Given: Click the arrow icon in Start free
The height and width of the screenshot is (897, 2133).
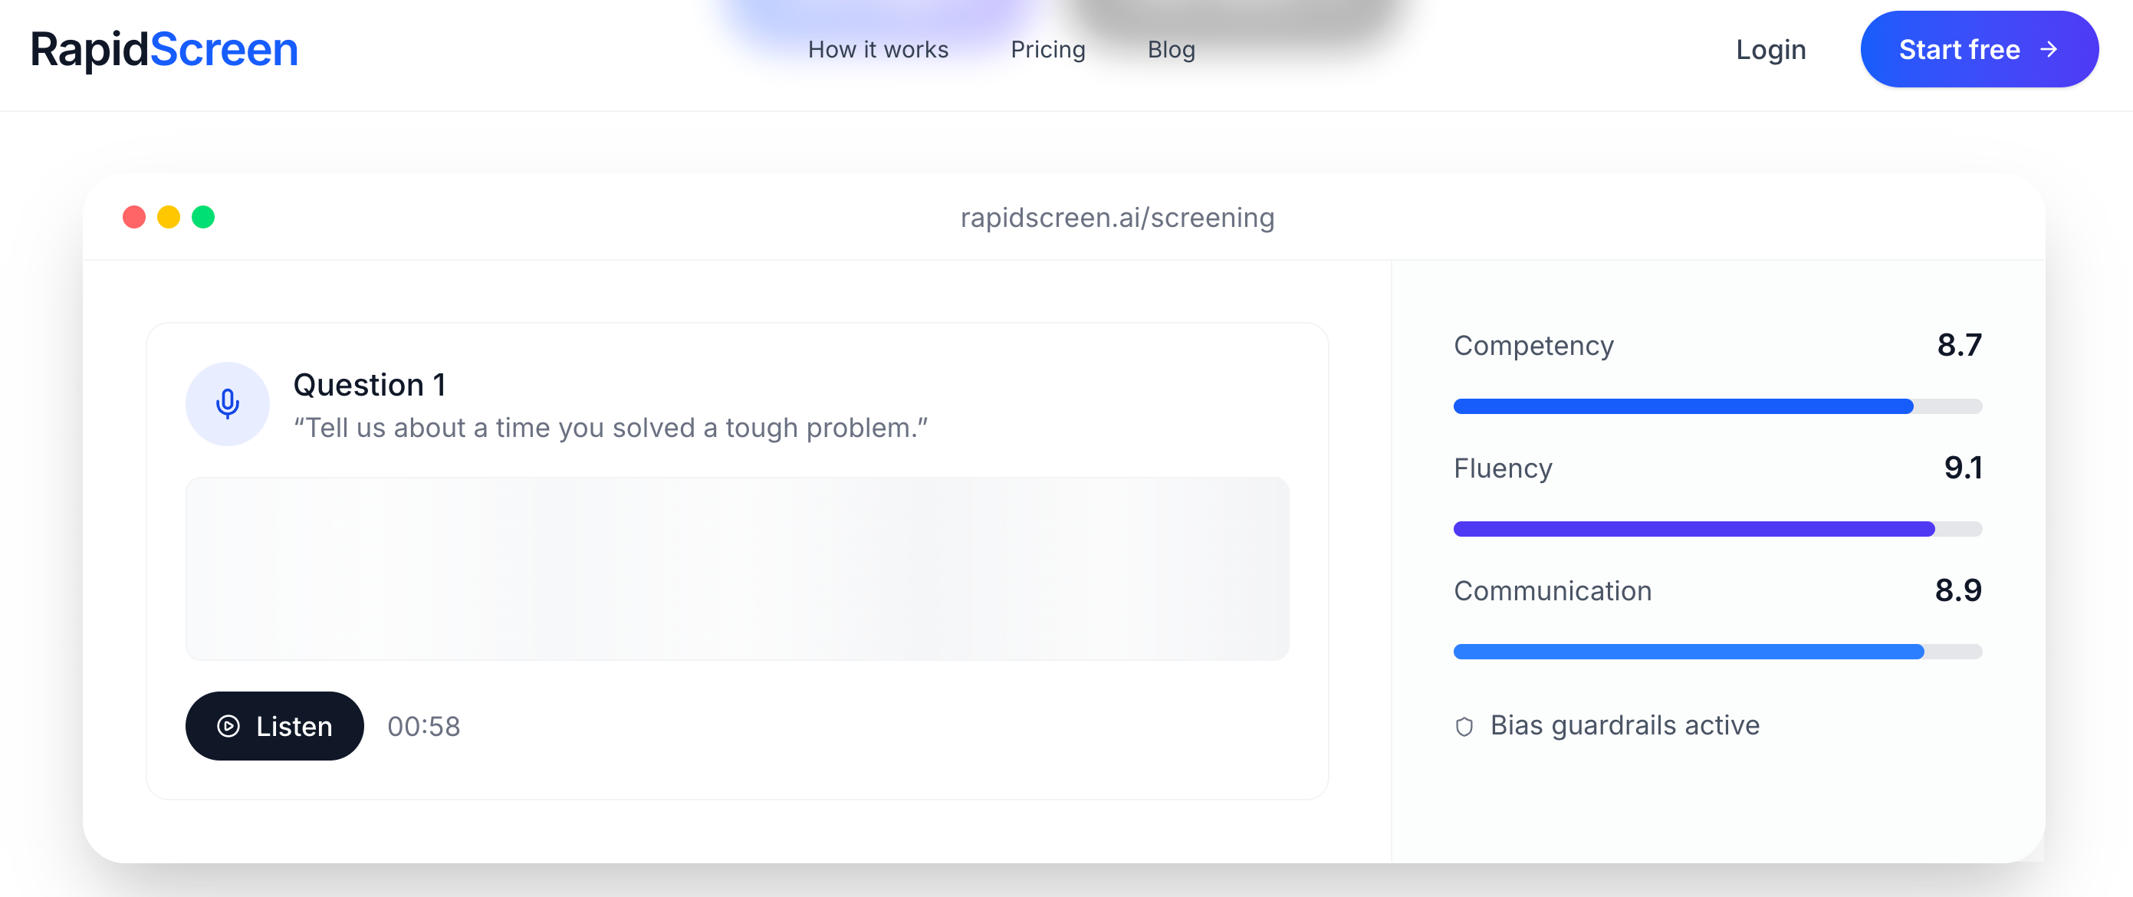Looking at the screenshot, I should tap(2049, 50).
